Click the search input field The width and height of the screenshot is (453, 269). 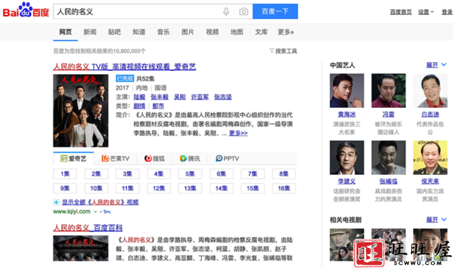(137, 12)
